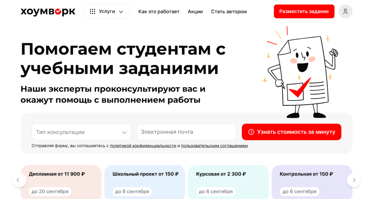Expand the Услуги dropdown menu

coord(107,12)
